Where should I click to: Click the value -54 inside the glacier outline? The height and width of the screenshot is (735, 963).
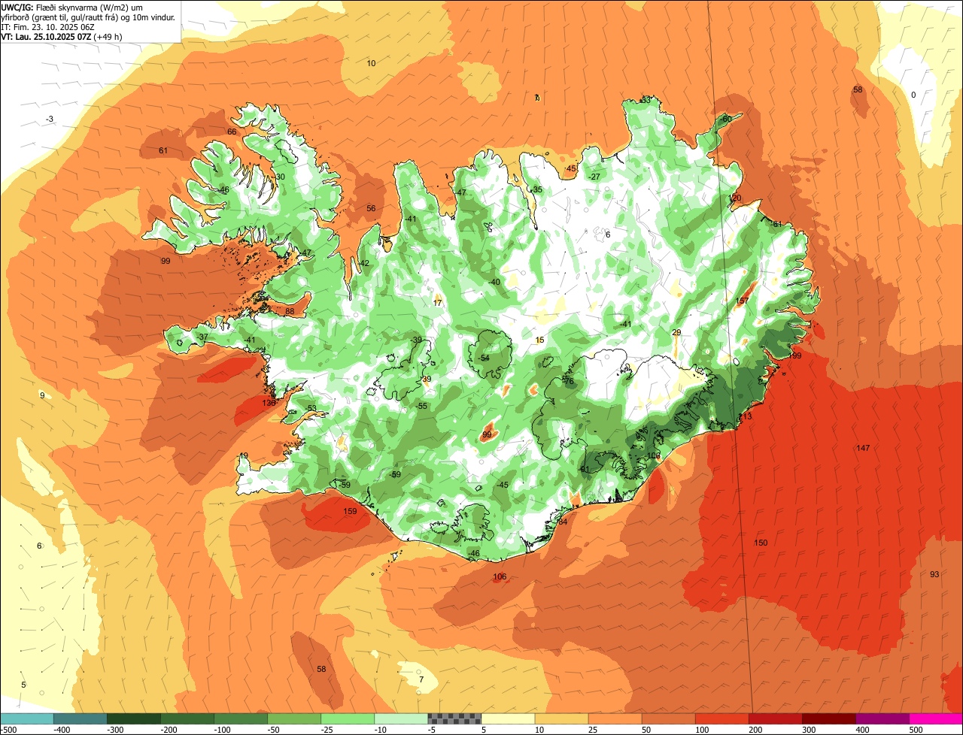pyautogui.click(x=485, y=358)
